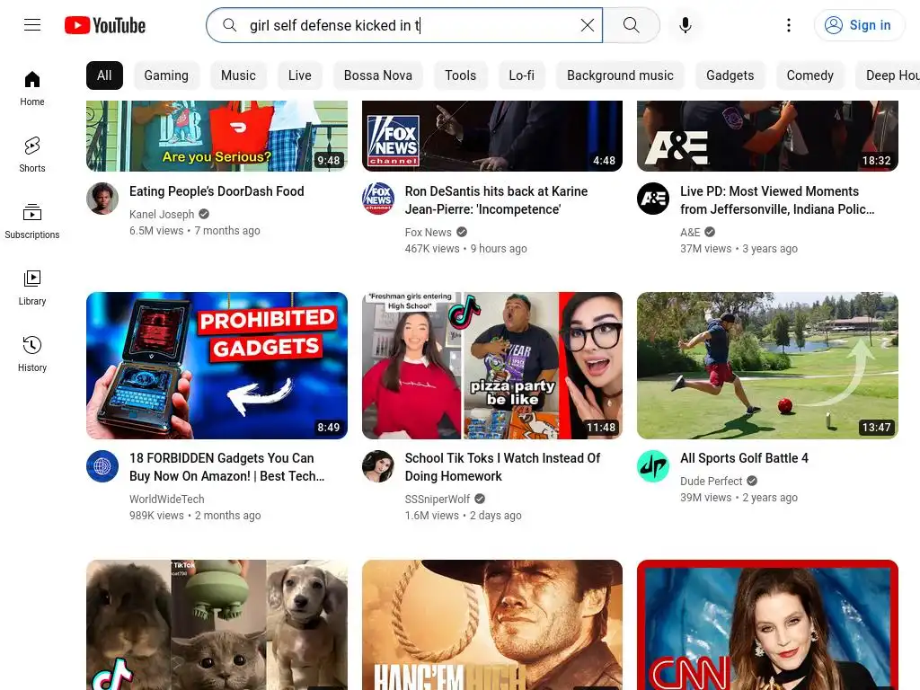This screenshot has width=920, height=690.
Task: Select the Bossa Nova filter chip
Action: (378, 75)
